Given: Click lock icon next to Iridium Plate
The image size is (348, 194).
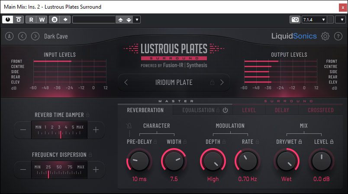Looking at the screenshot, I should [212, 82].
